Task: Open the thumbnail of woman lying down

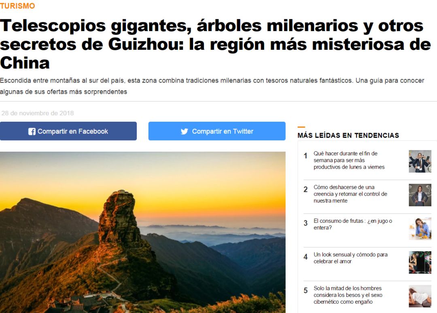Action: 420,296
